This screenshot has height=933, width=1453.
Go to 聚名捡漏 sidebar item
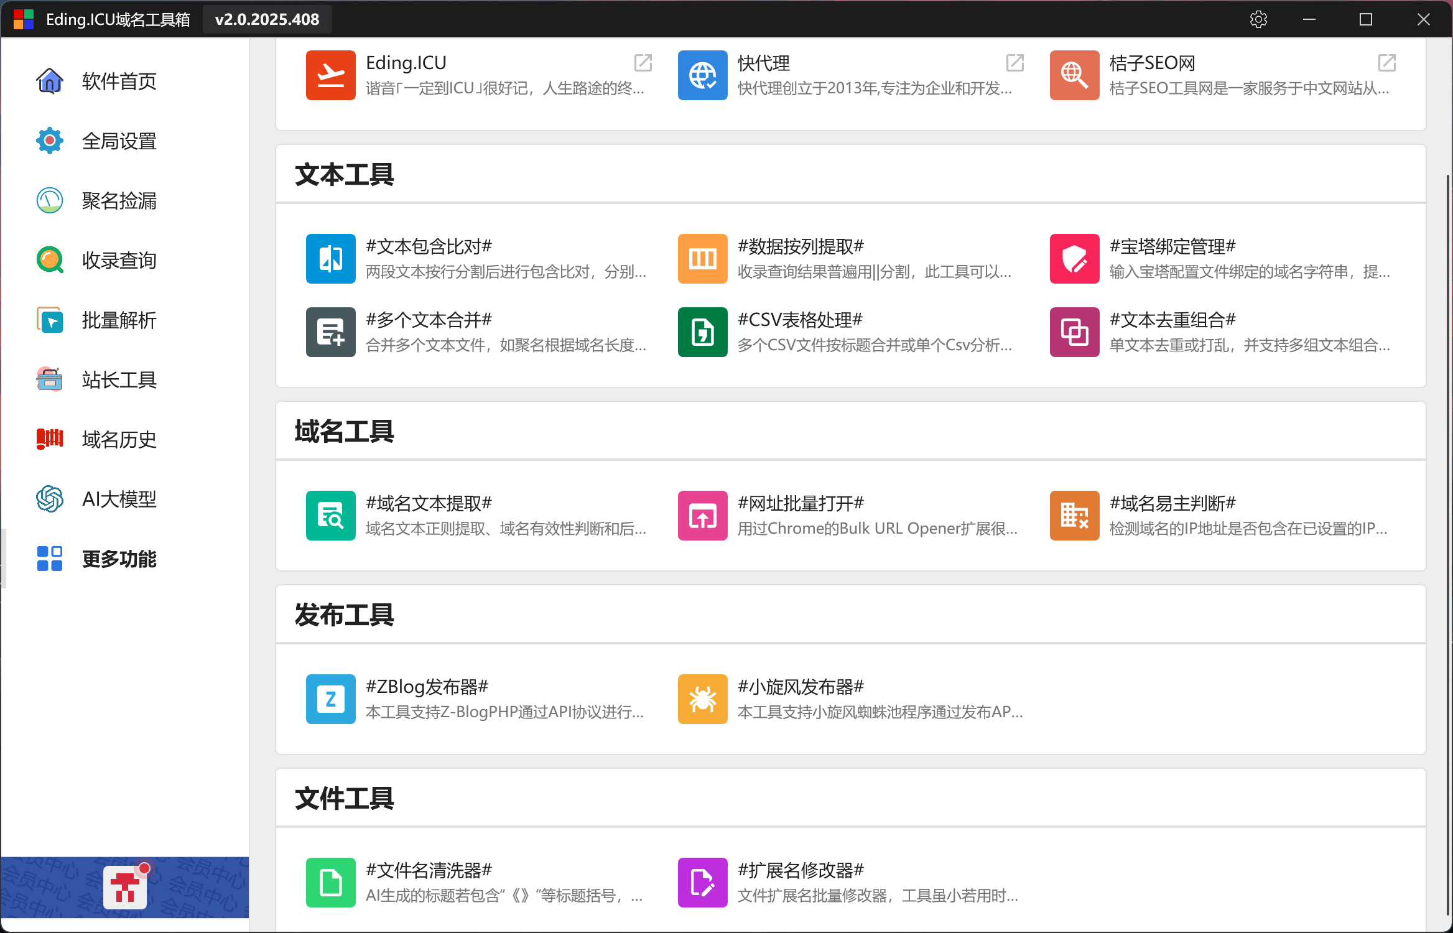(x=118, y=200)
